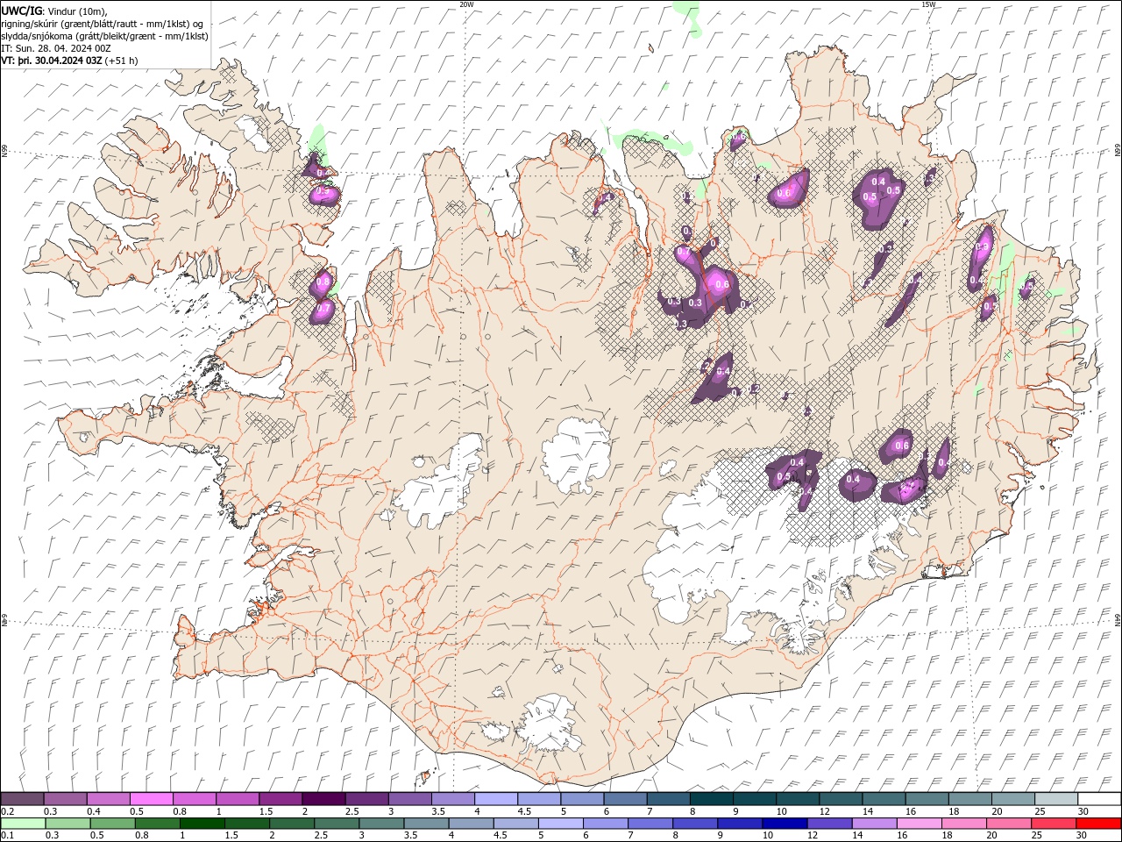1122x842 pixels.
Task: Select the top-row swatch labeled 18
Action: pyautogui.click(x=970, y=799)
